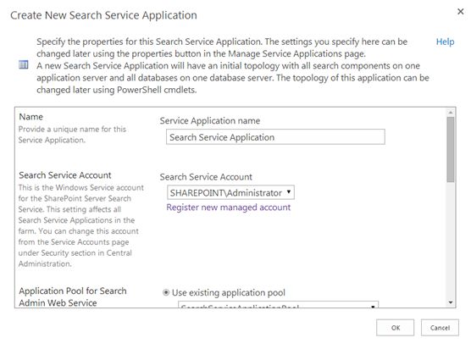
Task: Open the Help link
Action: click(445, 42)
